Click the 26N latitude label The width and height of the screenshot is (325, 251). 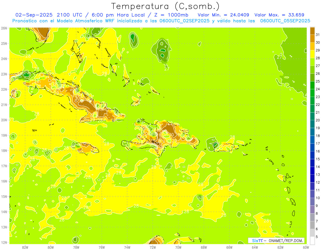pos(4,28)
